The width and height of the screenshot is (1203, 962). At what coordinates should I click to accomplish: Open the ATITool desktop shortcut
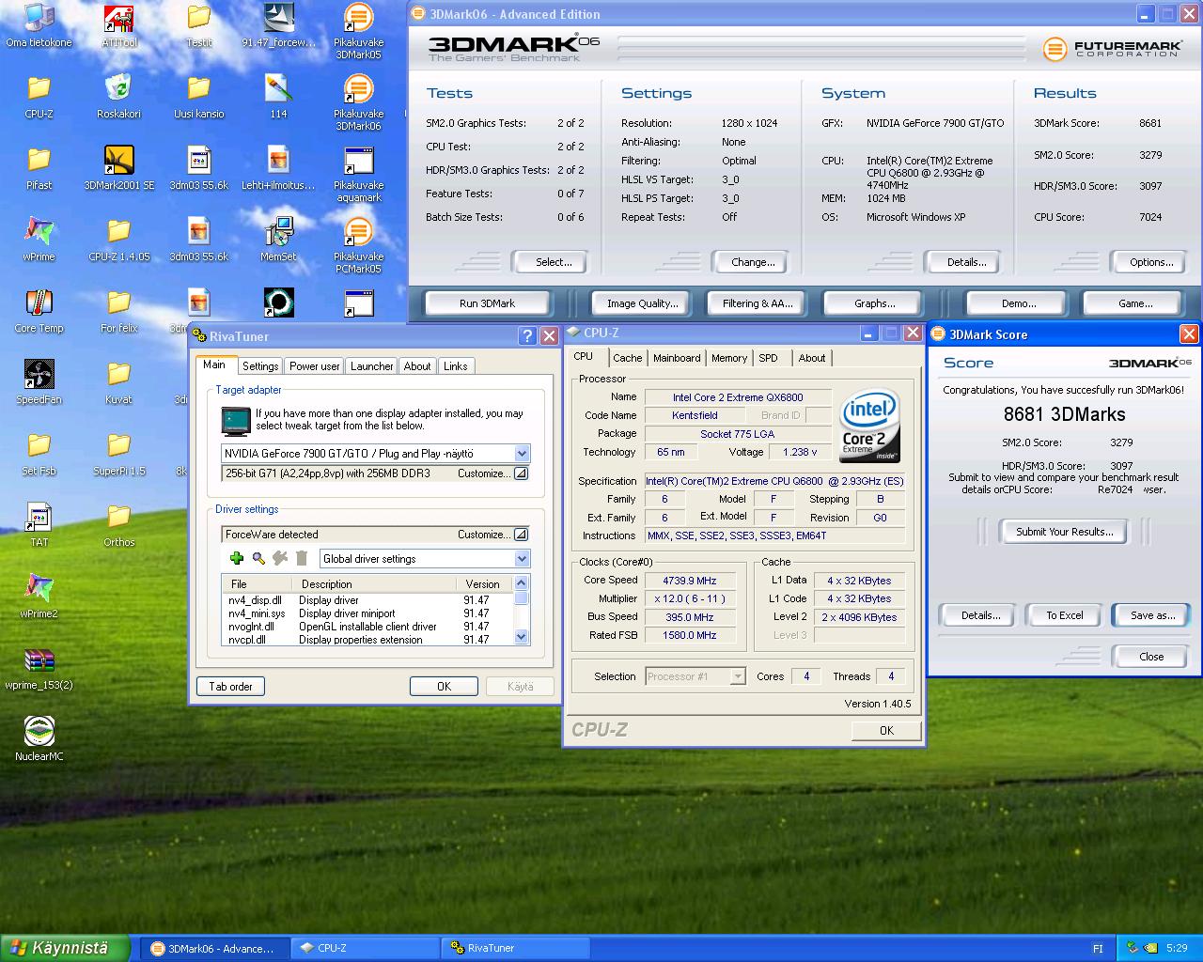point(118,25)
